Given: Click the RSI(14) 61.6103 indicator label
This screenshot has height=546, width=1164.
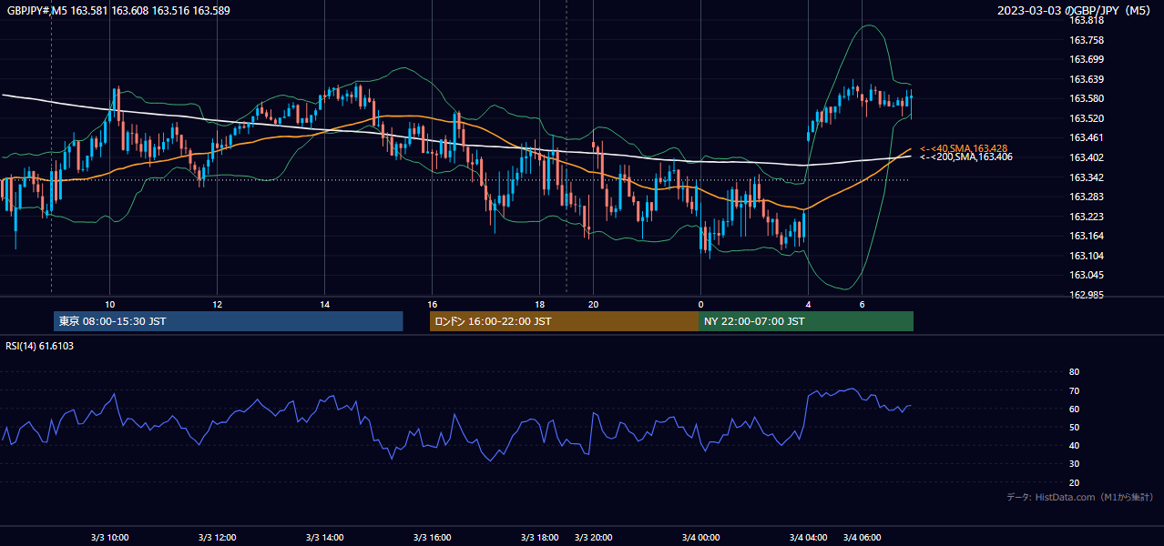Looking at the screenshot, I should tap(40, 346).
